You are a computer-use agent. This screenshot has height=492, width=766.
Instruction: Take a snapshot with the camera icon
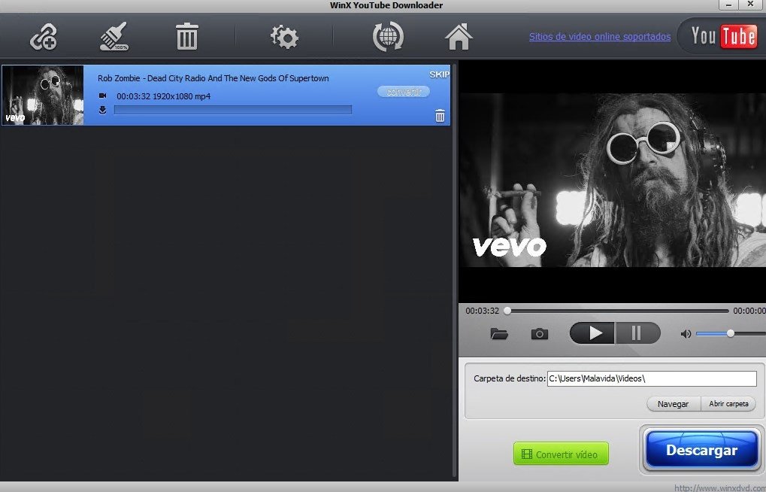tap(539, 334)
